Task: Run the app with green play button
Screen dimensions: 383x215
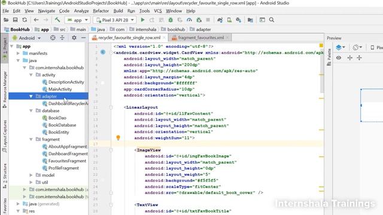Action: click(142, 20)
